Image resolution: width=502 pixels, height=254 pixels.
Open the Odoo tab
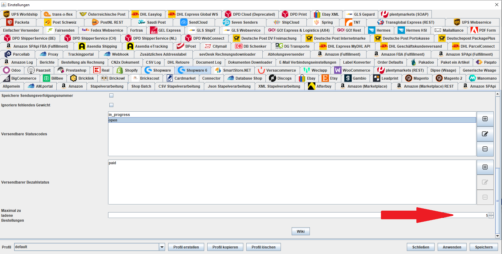coord(12,70)
